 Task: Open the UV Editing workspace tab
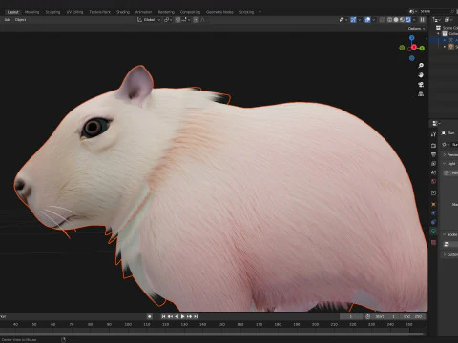pos(74,12)
